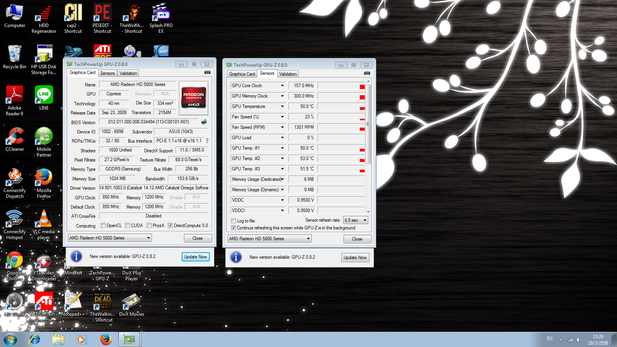Select the Connectify Dispatch icon
Image resolution: width=617 pixels, height=347 pixels.
point(15,184)
